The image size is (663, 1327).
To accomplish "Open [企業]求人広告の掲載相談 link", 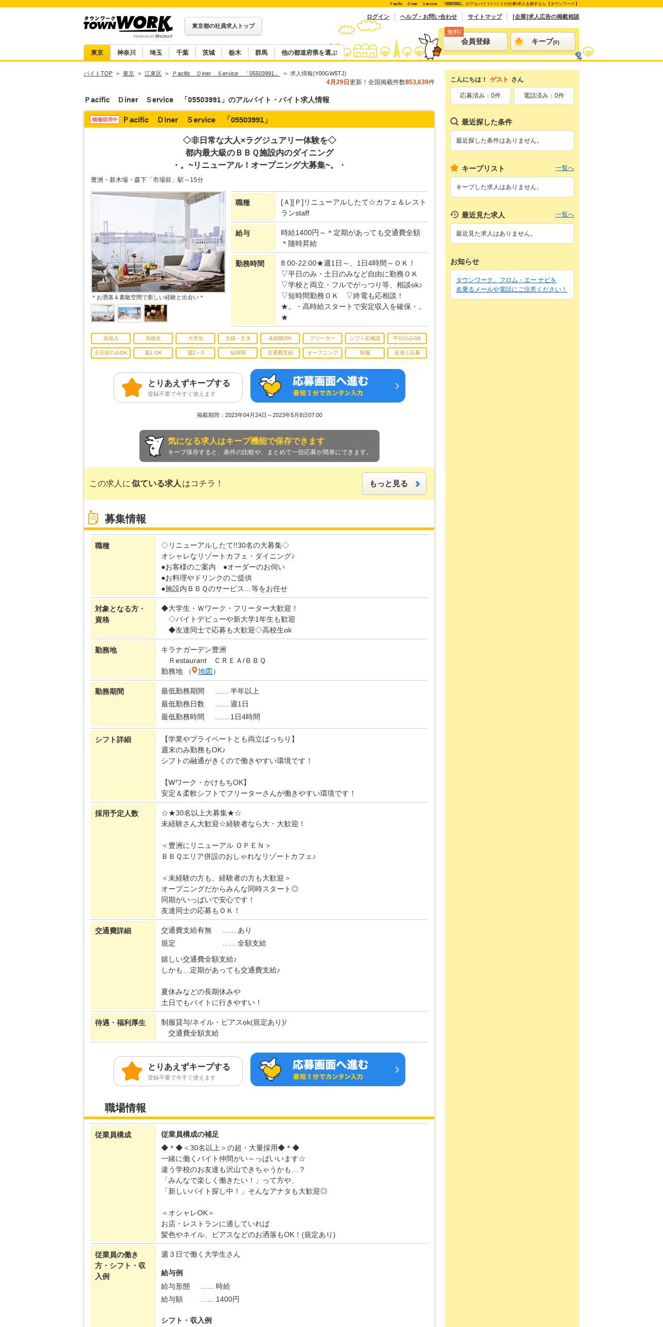I will [x=546, y=17].
